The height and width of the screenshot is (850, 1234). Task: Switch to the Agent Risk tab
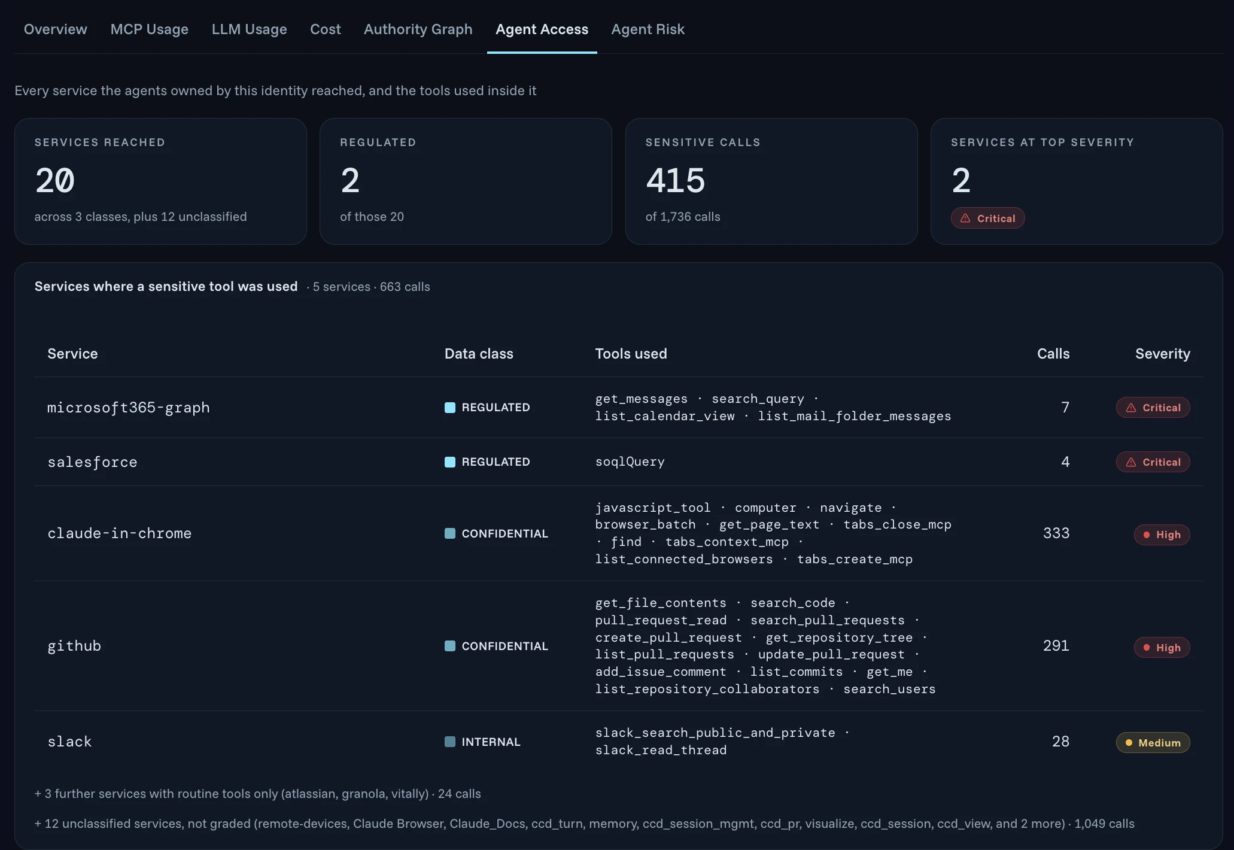(648, 29)
